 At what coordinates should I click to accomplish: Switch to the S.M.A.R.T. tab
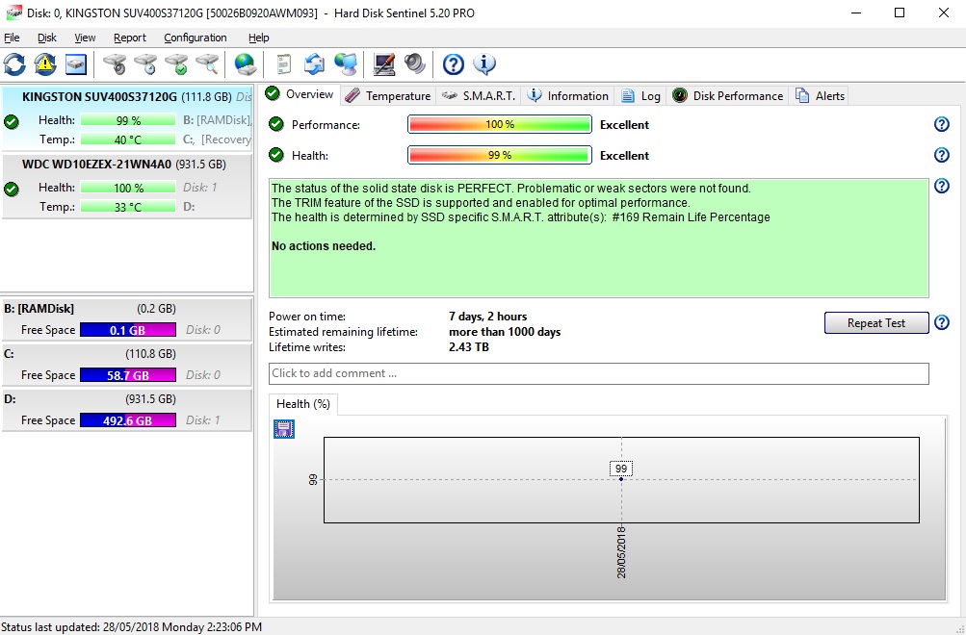(x=479, y=96)
